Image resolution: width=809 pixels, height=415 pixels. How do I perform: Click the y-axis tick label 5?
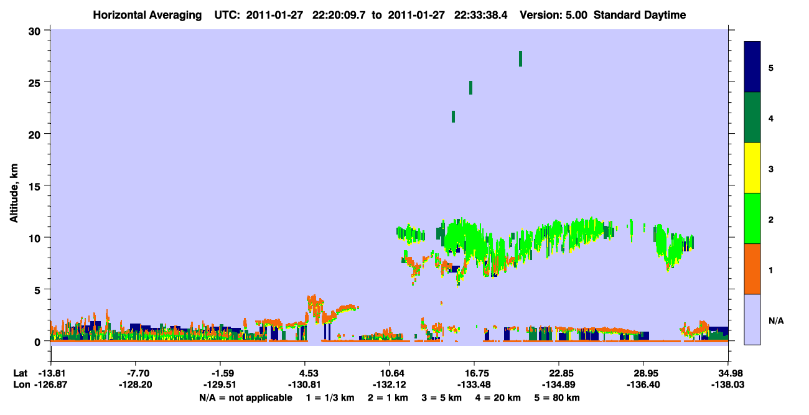(x=39, y=289)
